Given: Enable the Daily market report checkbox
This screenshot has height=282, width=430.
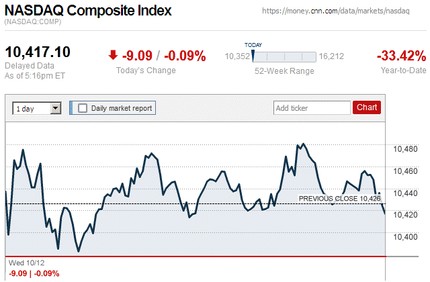Looking at the screenshot, I should [83, 107].
